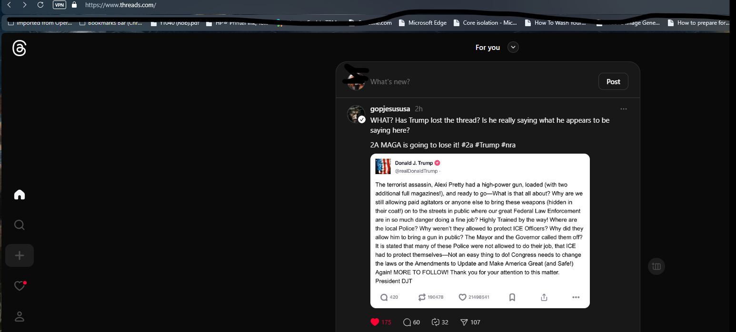
Task: Open the Activity heart notifications icon
Action: (20, 286)
